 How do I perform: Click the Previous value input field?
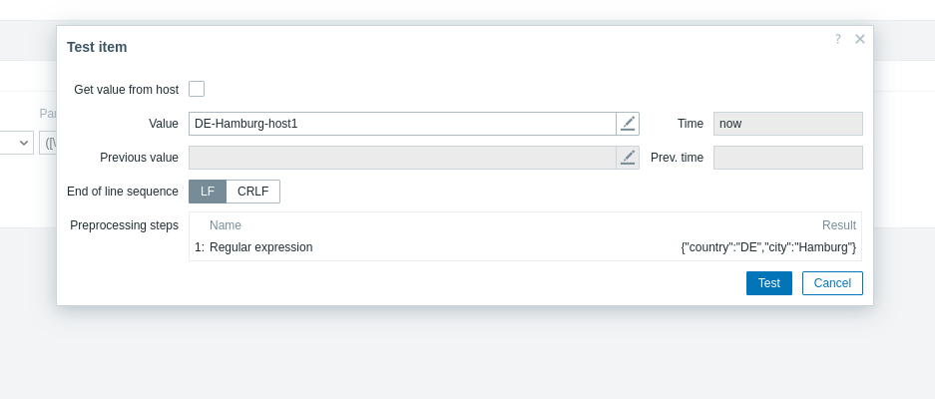tap(402, 158)
